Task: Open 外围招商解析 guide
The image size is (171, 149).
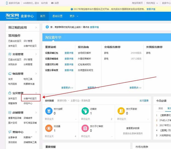Action: (84, 59)
